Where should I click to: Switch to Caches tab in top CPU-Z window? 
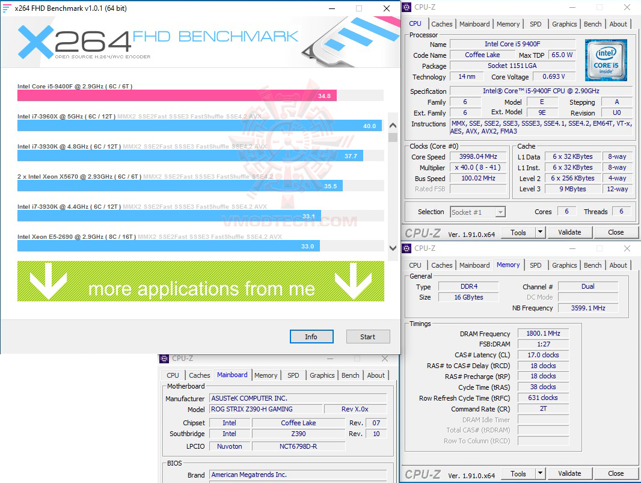pyautogui.click(x=441, y=24)
